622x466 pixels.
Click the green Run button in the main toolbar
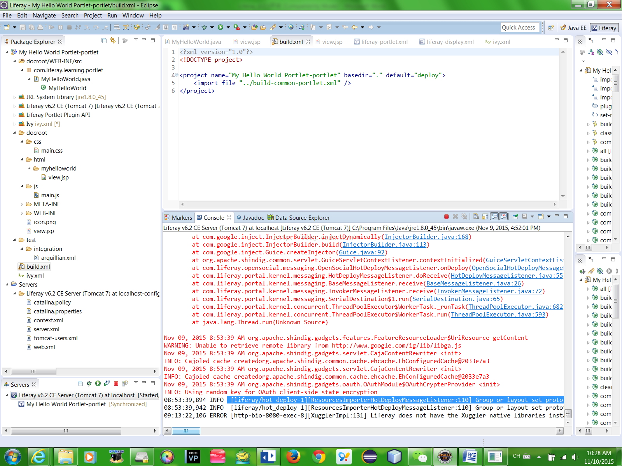click(220, 27)
